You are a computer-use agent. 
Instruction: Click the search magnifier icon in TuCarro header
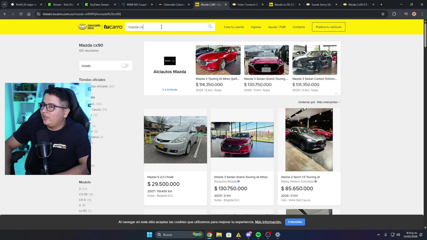pos(210,27)
